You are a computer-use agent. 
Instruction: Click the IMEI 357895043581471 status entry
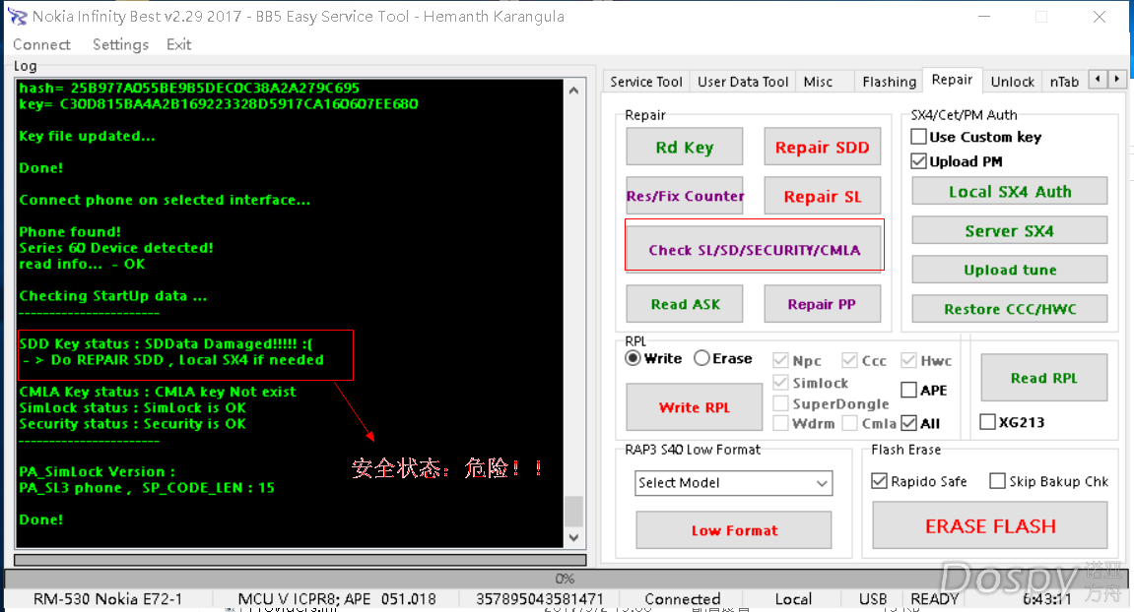540,599
